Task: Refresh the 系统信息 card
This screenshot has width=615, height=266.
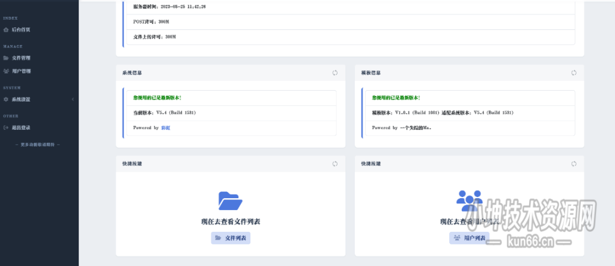Action: click(335, 73)
